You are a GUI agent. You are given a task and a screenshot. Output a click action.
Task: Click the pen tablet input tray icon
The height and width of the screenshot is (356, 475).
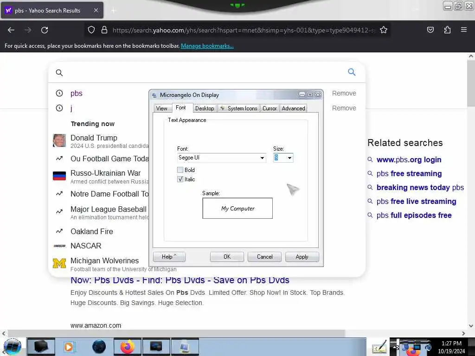(379, 347)
